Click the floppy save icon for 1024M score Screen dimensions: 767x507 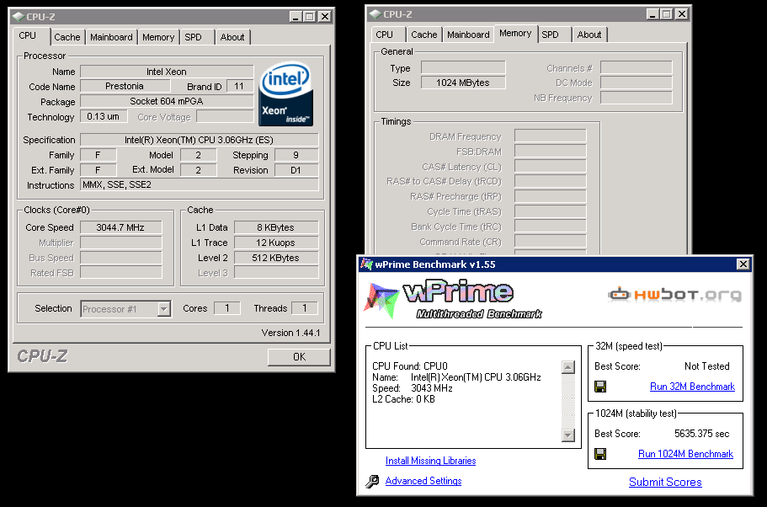[600, 454]
